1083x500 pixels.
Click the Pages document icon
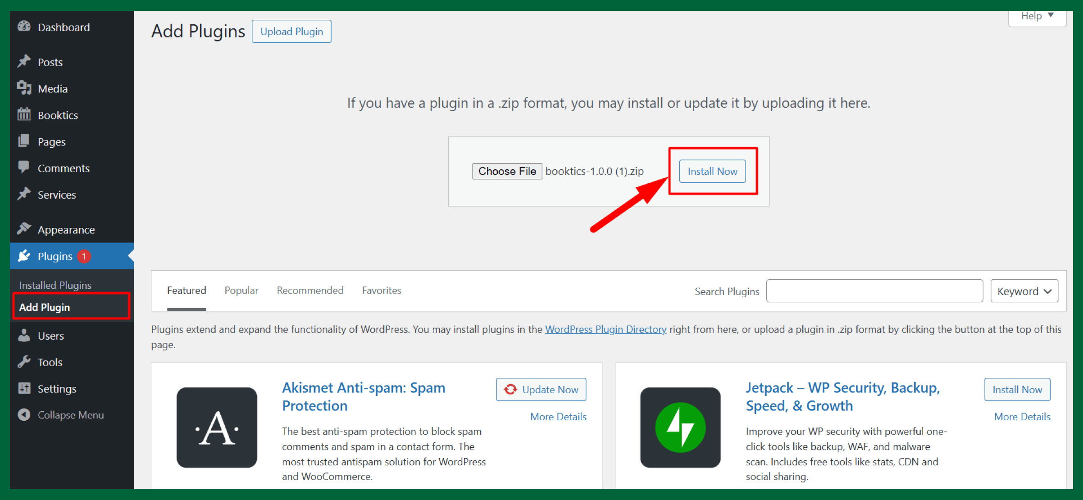tap(24, 141)
